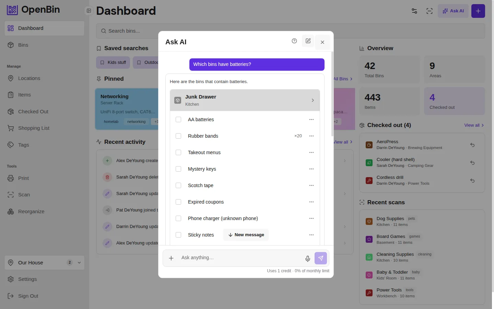494x309 pixels.
Task: Send the message with the paper plane button
Action: click(321, 258)
